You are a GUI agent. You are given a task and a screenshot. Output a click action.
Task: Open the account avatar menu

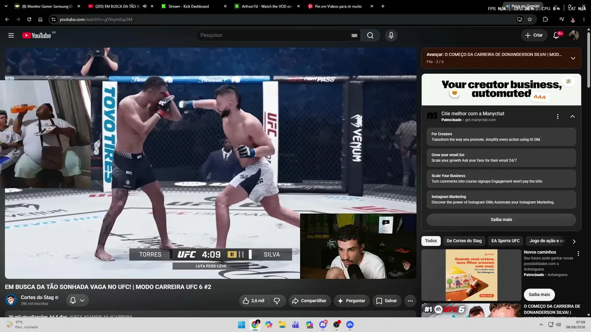[x=574, y=36]
